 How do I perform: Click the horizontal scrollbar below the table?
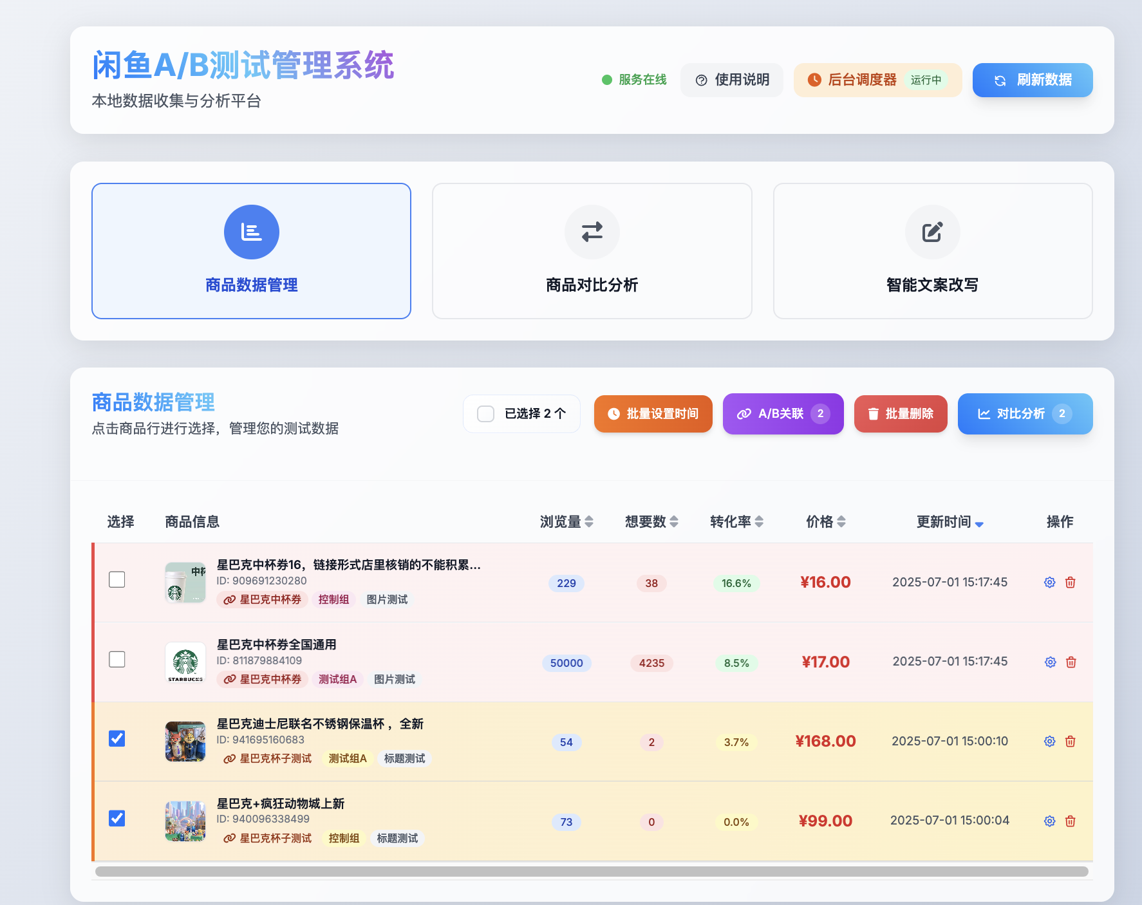click(591, 872)
